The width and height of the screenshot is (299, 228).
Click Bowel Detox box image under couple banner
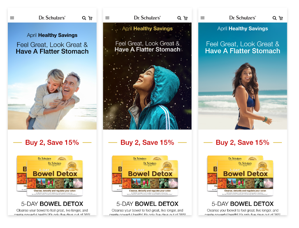coord(50,176)
